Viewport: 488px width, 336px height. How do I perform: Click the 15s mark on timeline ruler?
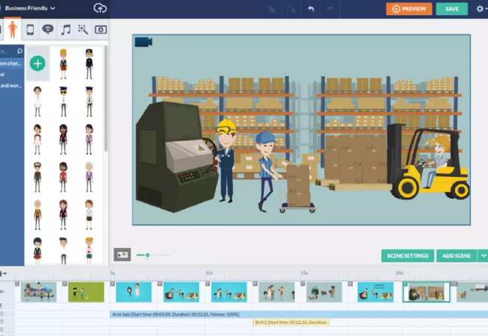coord(304,273)
